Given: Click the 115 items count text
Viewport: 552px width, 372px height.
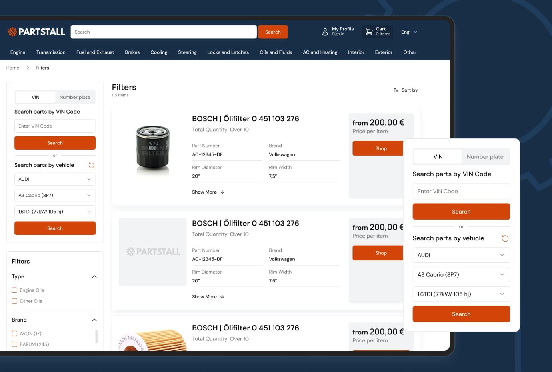Looking at the screenshot, I should pos(120,95).
